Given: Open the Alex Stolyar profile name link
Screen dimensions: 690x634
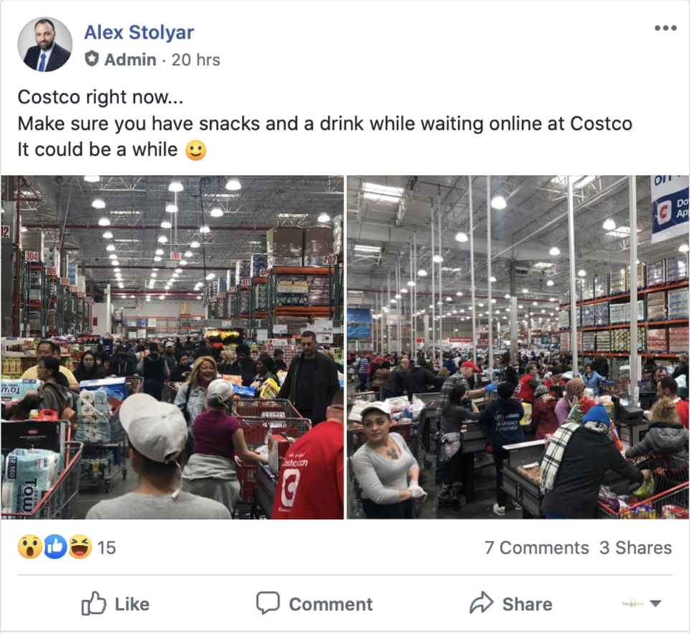Looking at the screenshot, I should pyautogui.click(x=139, y=32).
